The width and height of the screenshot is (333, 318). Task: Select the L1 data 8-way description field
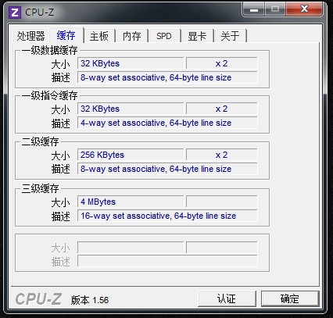167,77
